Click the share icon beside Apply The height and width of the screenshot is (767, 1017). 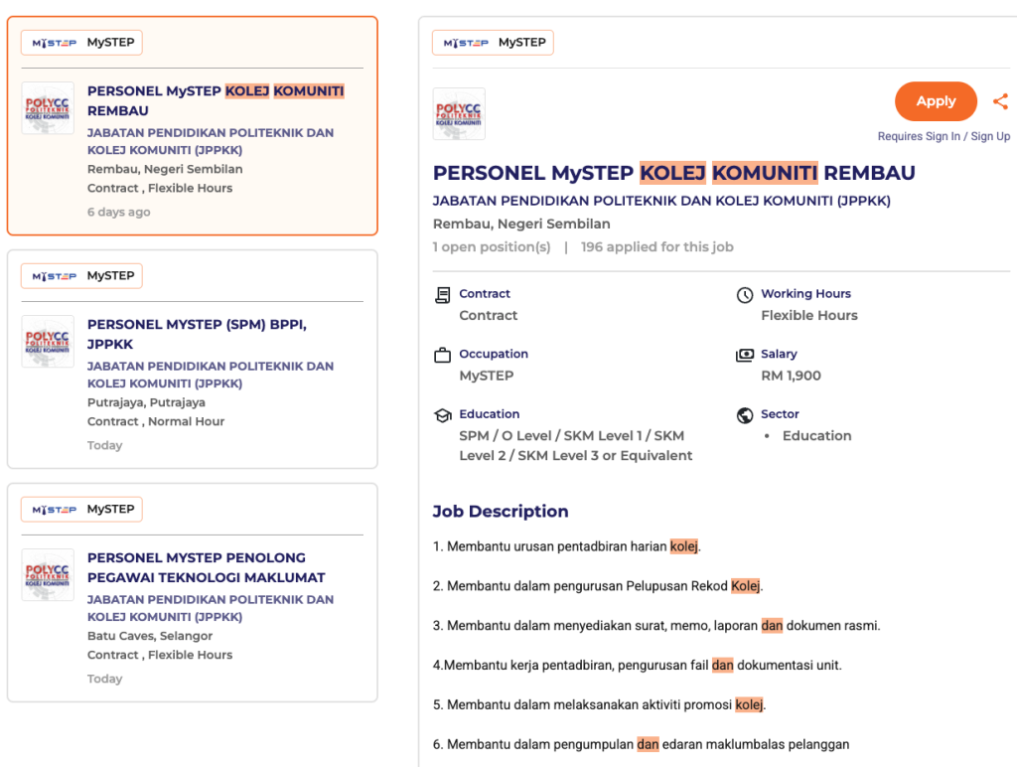click(1000, 101)
